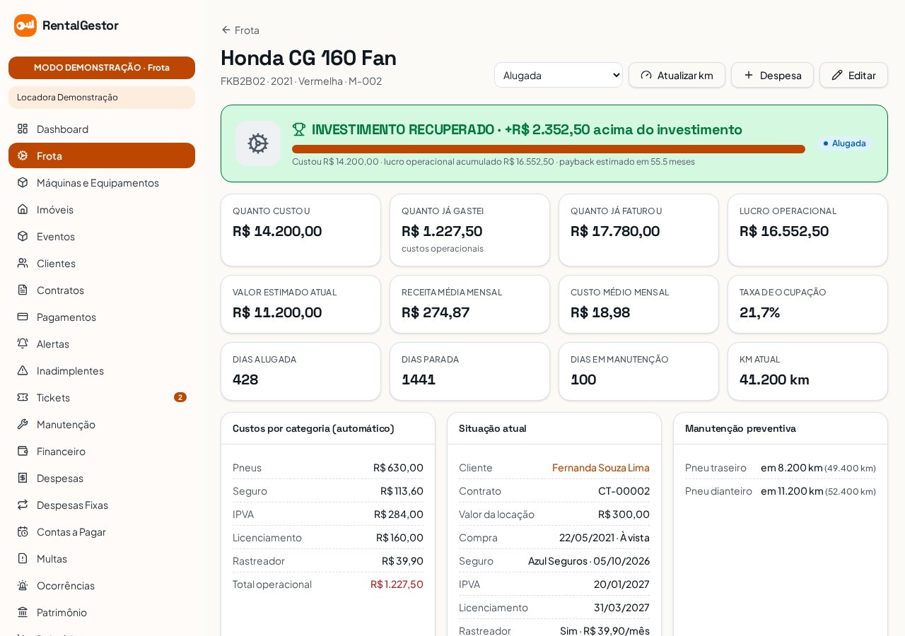Click the Alugada status badge in banner
This screenshot has width=905, height=636.
pos(844,143)
